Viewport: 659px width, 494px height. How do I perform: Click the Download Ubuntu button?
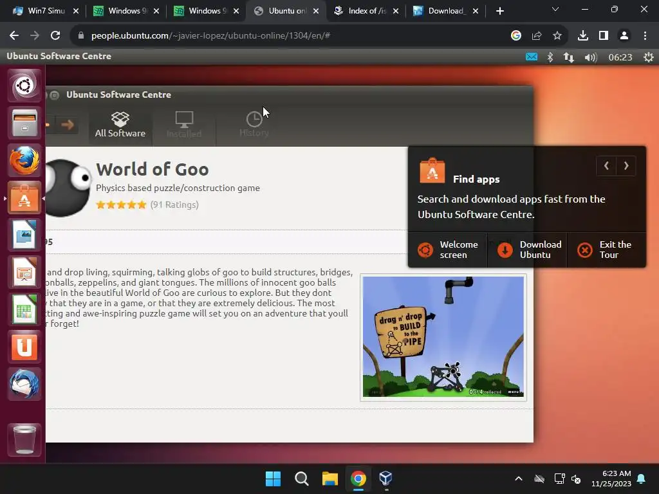click(x=528, y=250)
